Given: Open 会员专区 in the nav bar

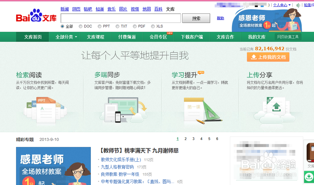Looking at the screenshot, I should click(158, 37).
